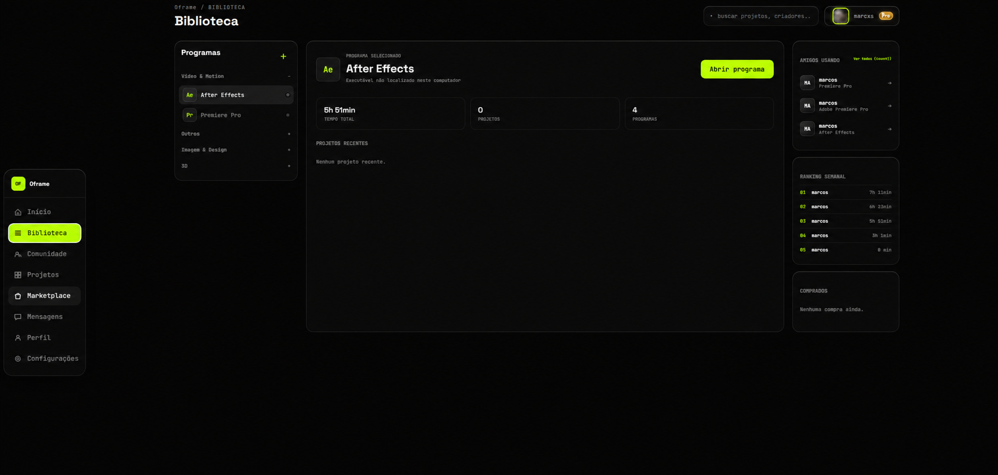Click the Nenhum projeto recente text
Image resolution: width=998 pixels, height=475 pixels.
[x=350, y=162]
